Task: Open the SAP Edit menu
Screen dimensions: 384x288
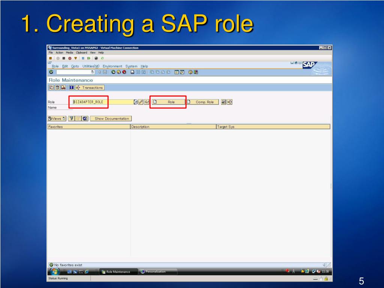Action: pos(64,66)
